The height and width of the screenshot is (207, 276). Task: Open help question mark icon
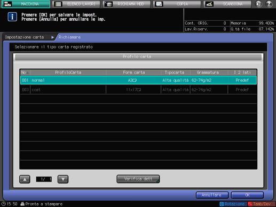click(269, 4)
